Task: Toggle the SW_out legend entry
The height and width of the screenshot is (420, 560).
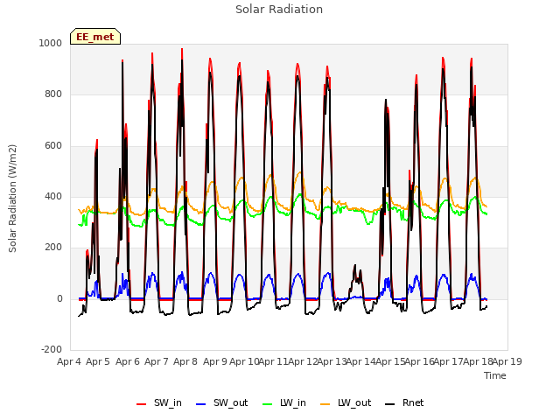Action: tap(221, 402)
